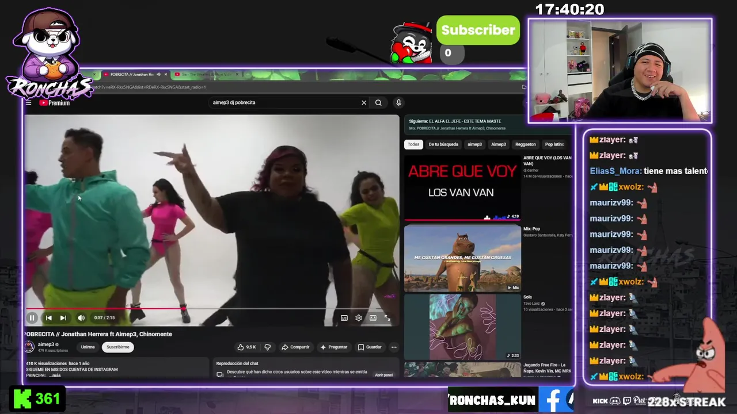Click the green Subscriber overlay badge
Image resolution: width=737 pixels, height=414 pixels.
[478, 30]
